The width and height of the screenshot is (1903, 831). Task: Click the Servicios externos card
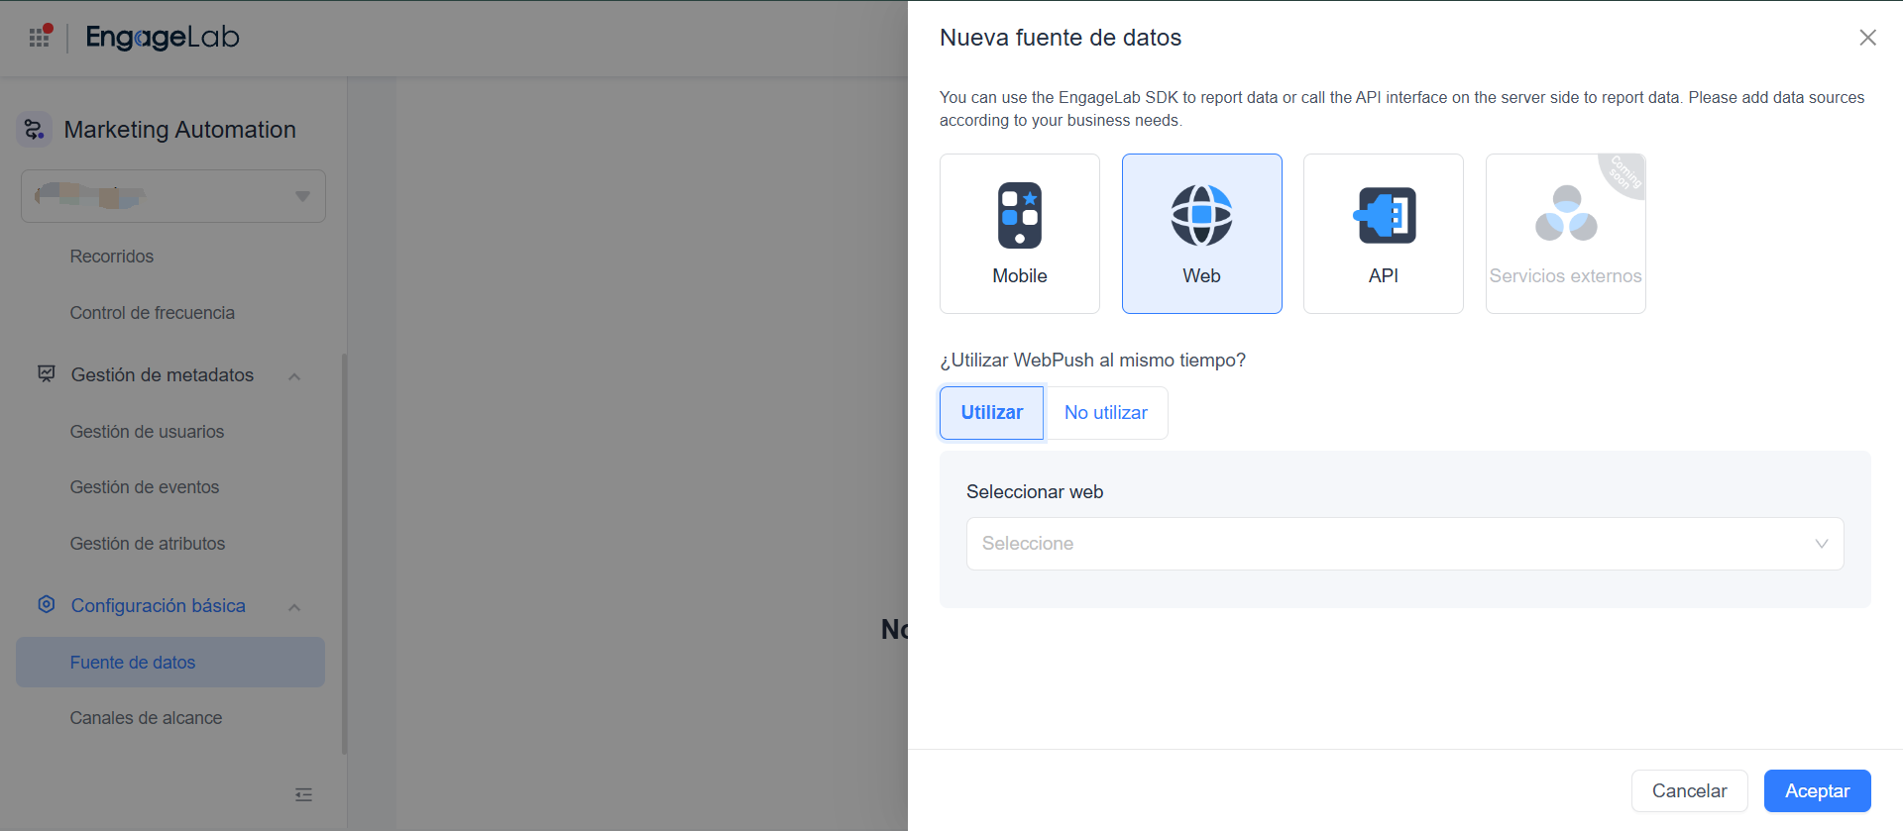tap(1566, 234)
